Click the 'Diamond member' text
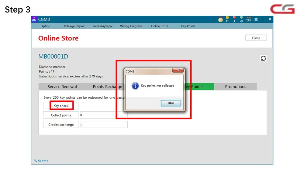This screenshot has width=304, height=170. pyautogui.click(x=52, y=67)
